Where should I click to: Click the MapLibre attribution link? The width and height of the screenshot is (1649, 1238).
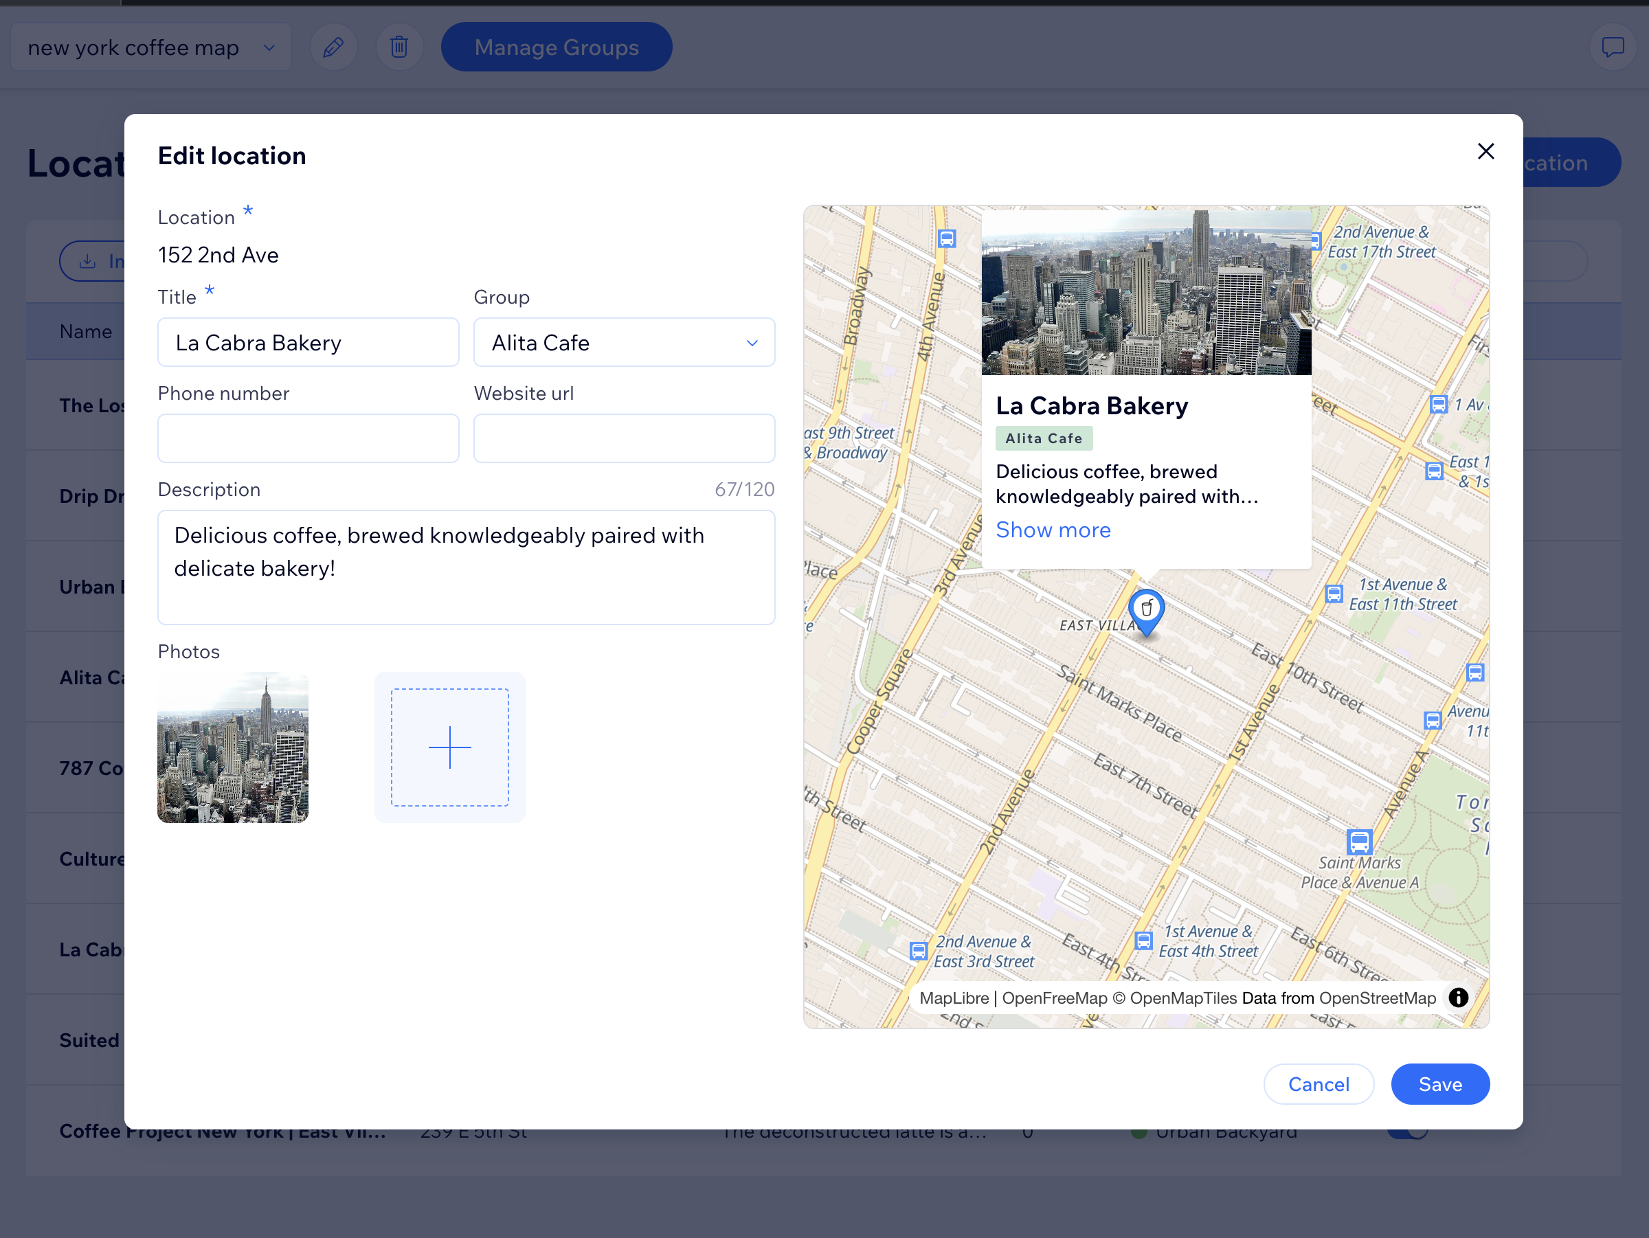pos(954,998)
